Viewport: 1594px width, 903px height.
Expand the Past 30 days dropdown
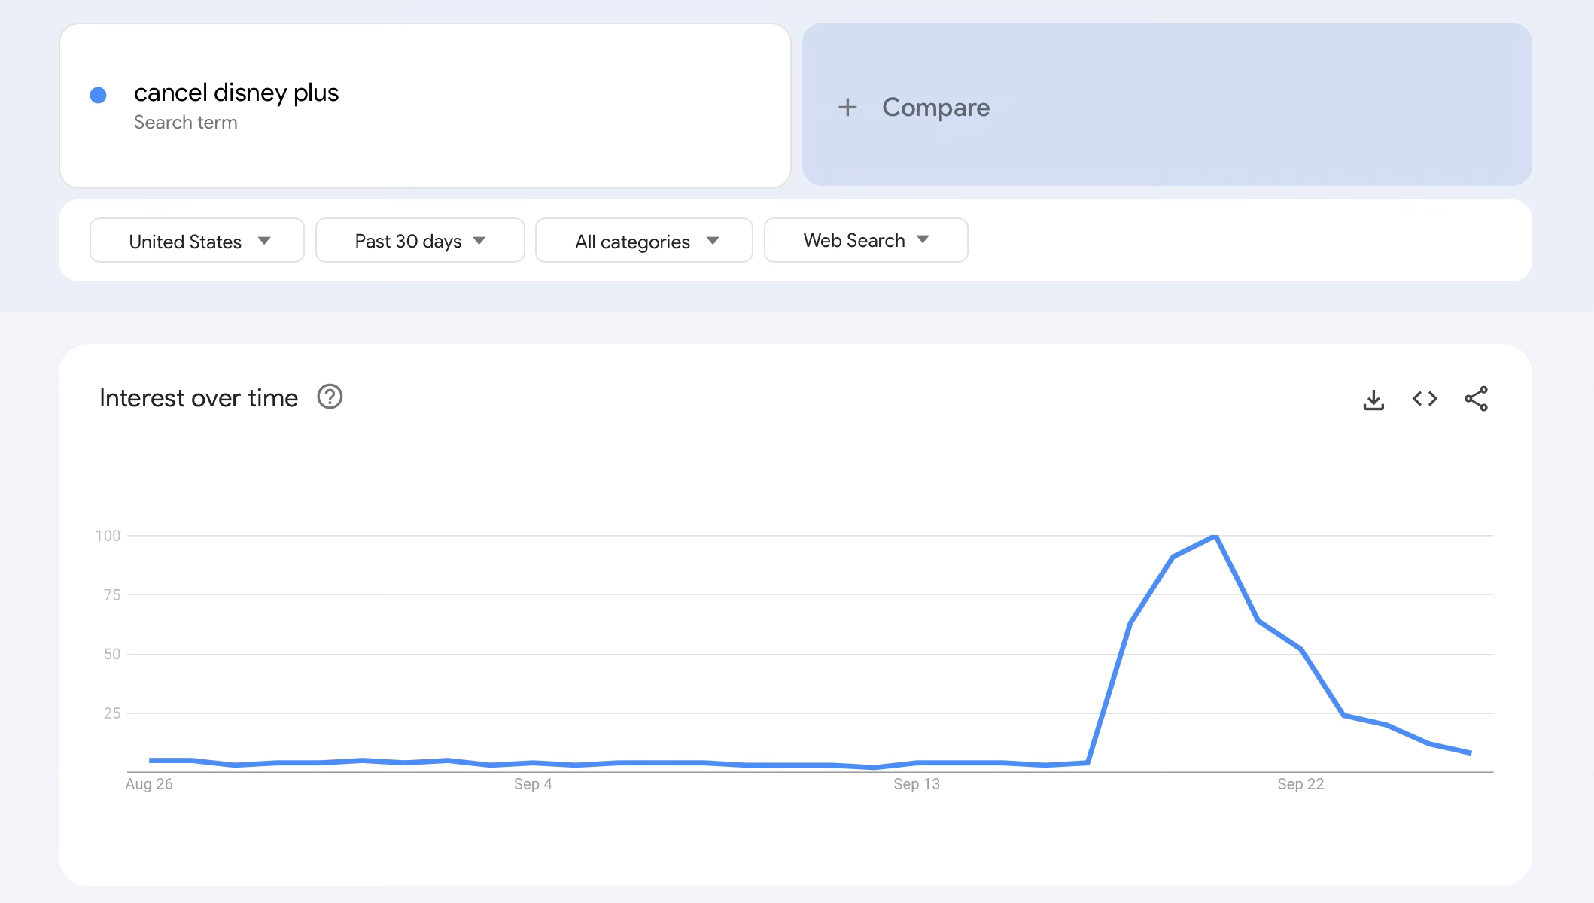[x=419, y=241]
